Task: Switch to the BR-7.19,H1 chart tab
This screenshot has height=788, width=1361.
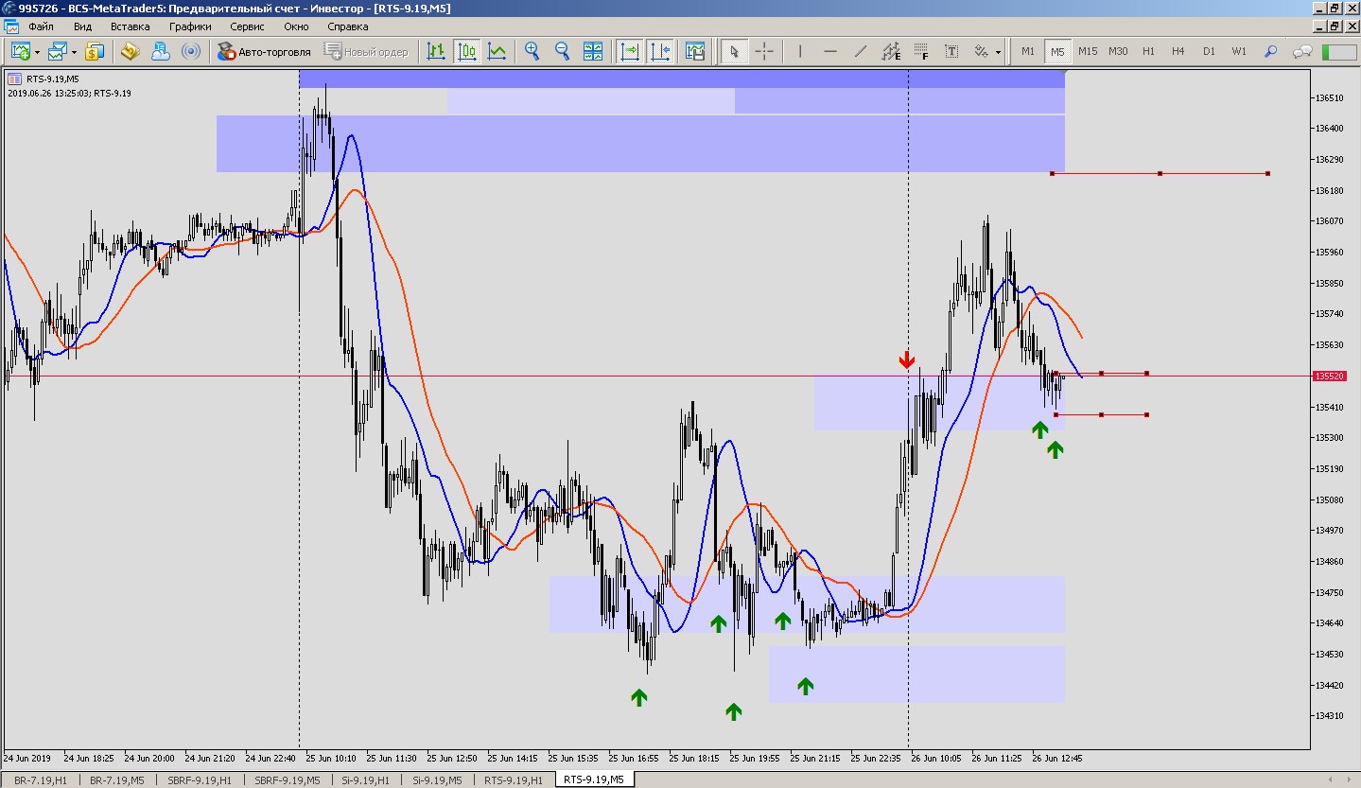Action: pyautogui.click(x=41, y=780)
